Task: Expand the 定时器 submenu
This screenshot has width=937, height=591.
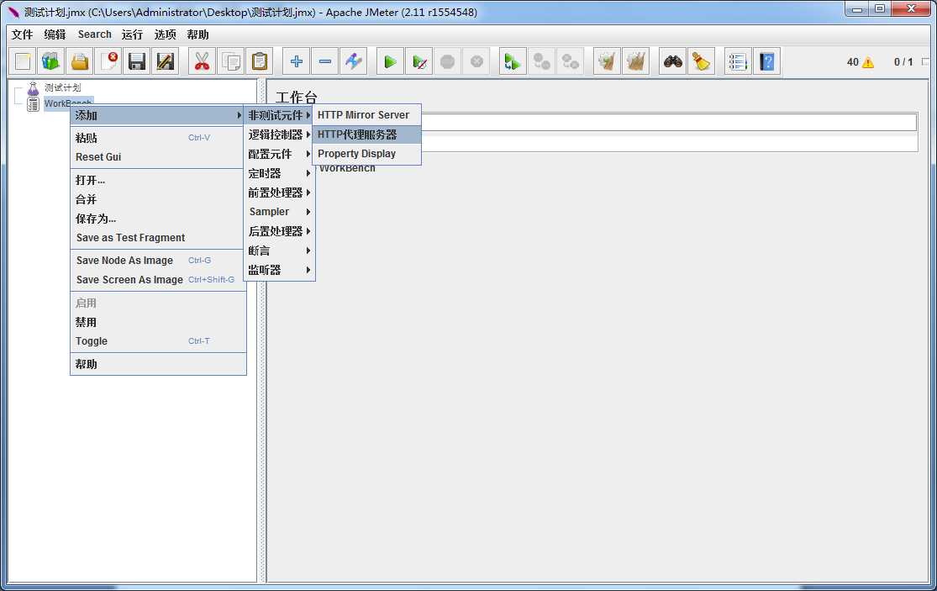Action: pos(279,173)
